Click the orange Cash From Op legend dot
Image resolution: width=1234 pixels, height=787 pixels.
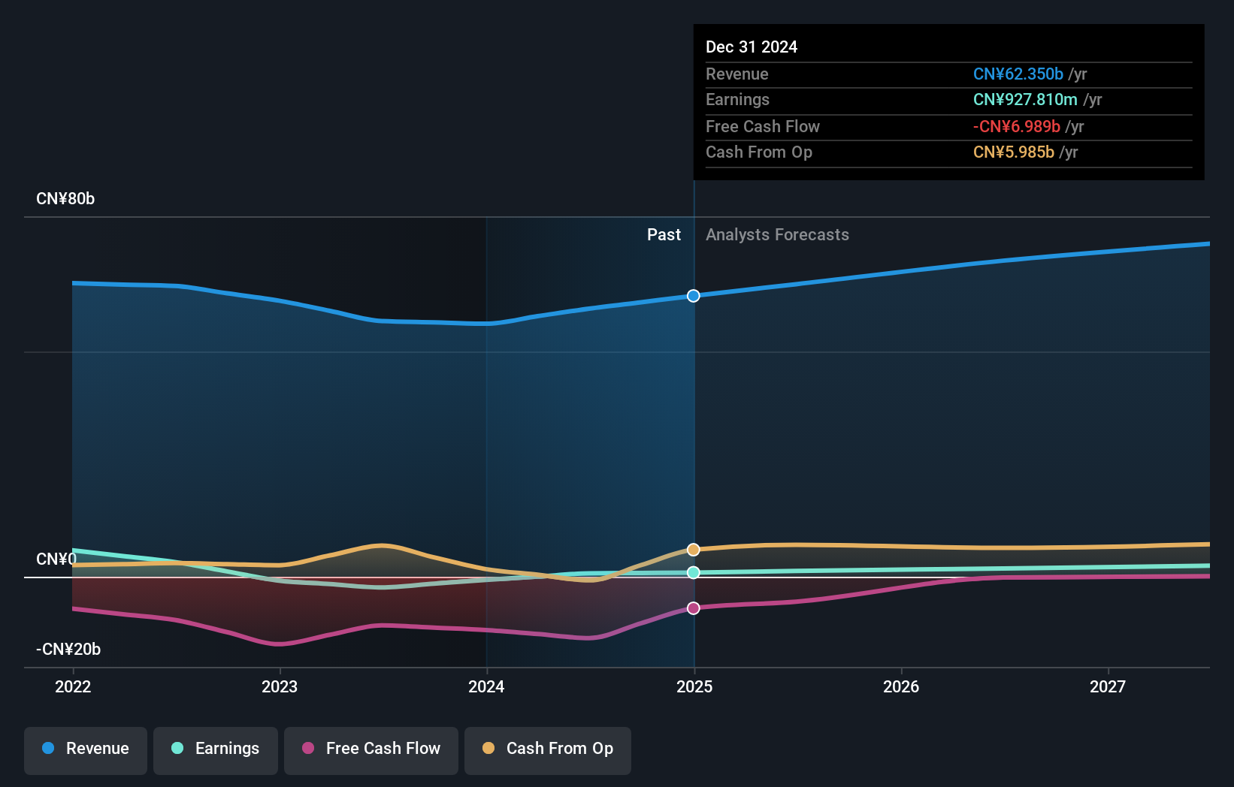click(488, 749)
